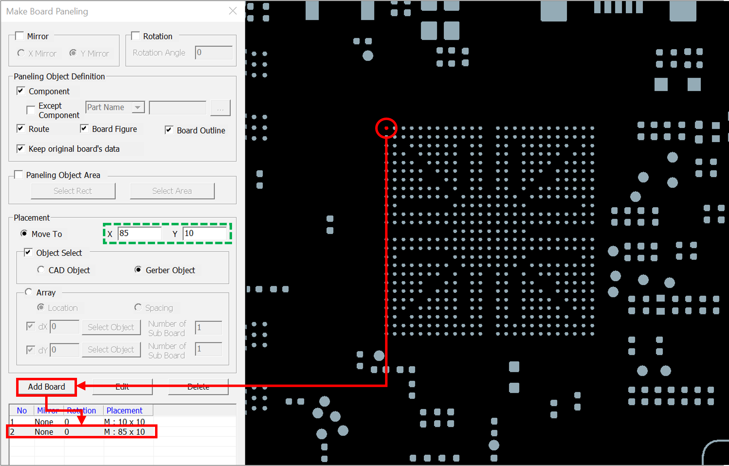This screenshot has width=729, height=466.
Task: Click the Y coordinate input field
Action: click(204, 233)
